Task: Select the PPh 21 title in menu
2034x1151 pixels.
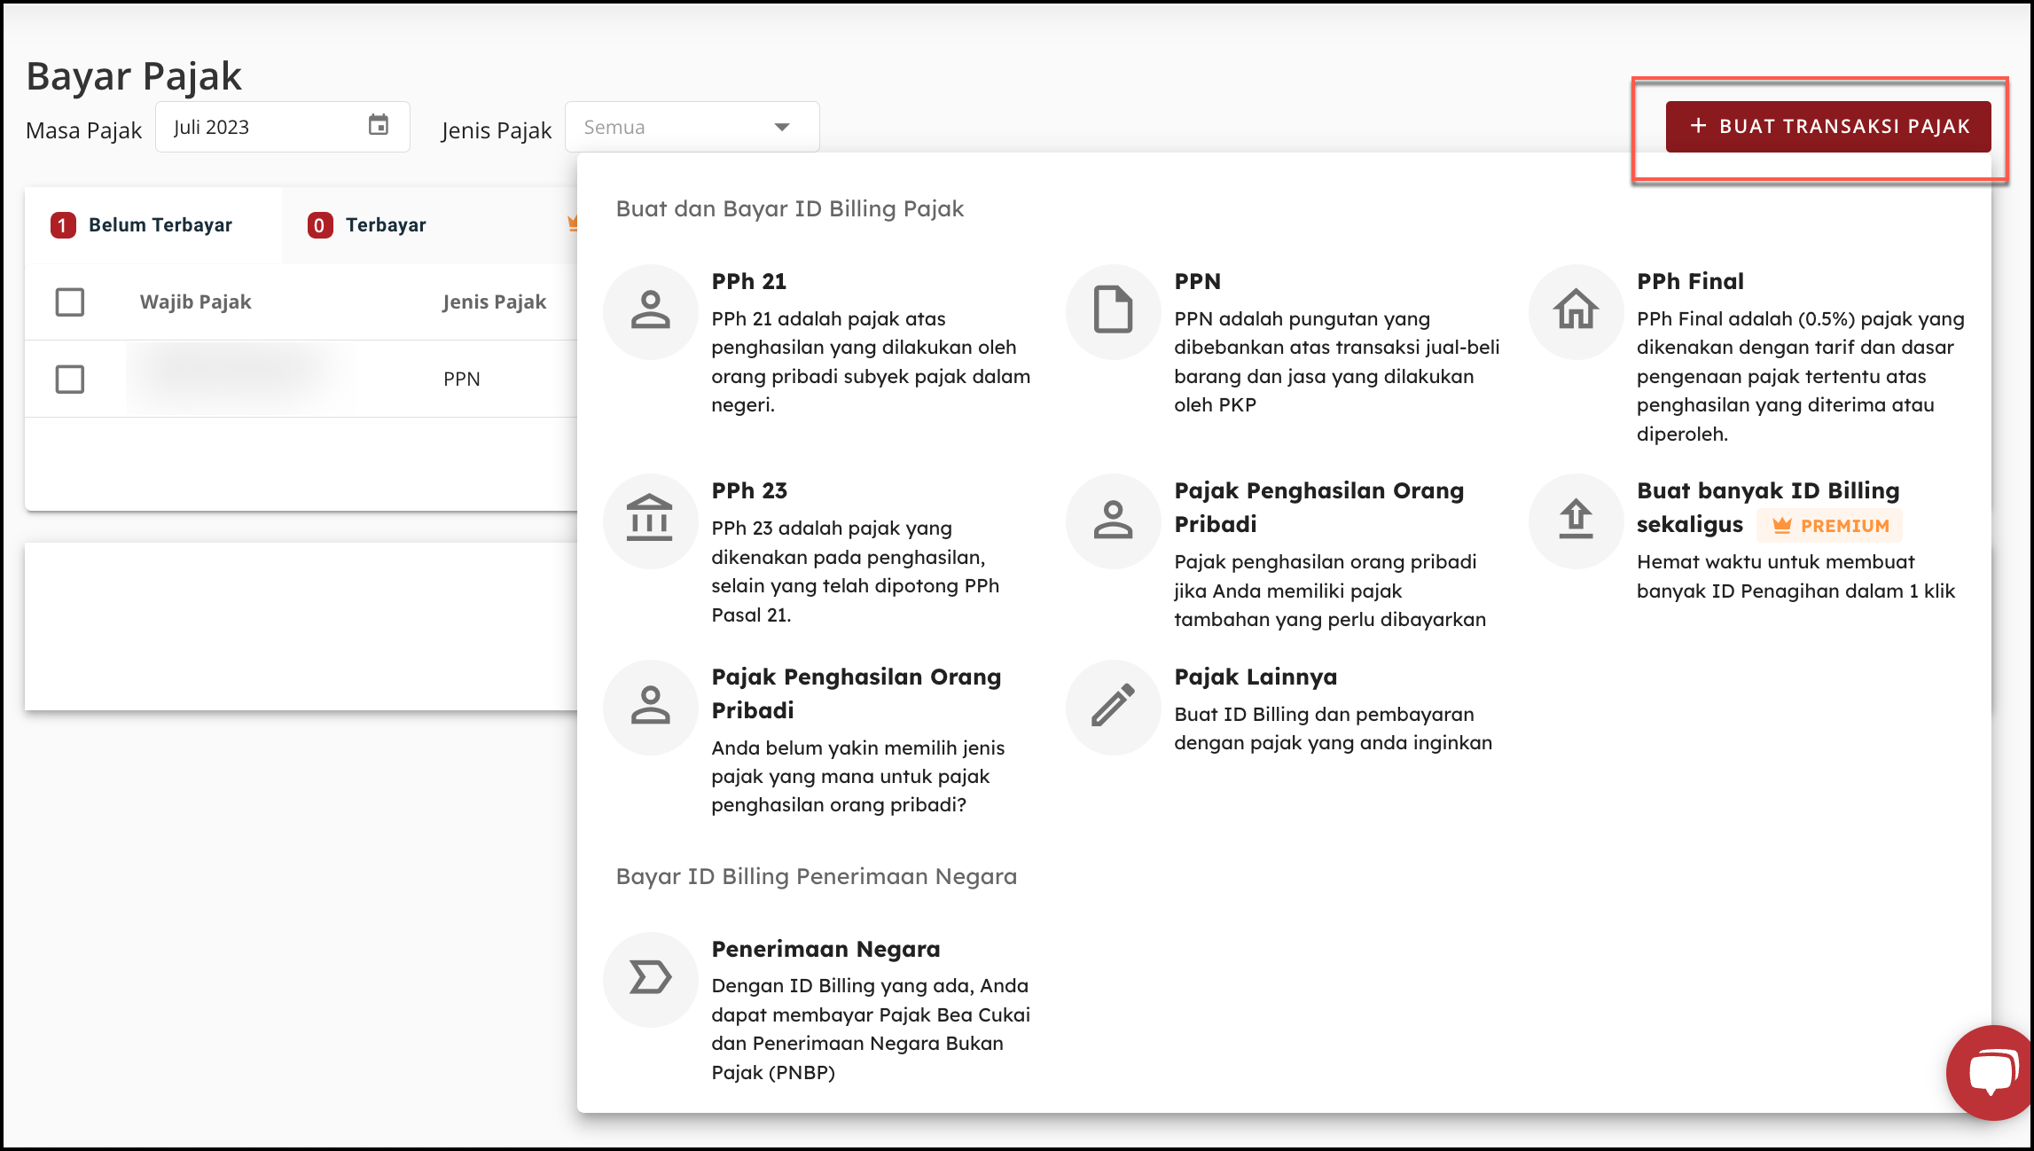Action: [x=749, y=281]
